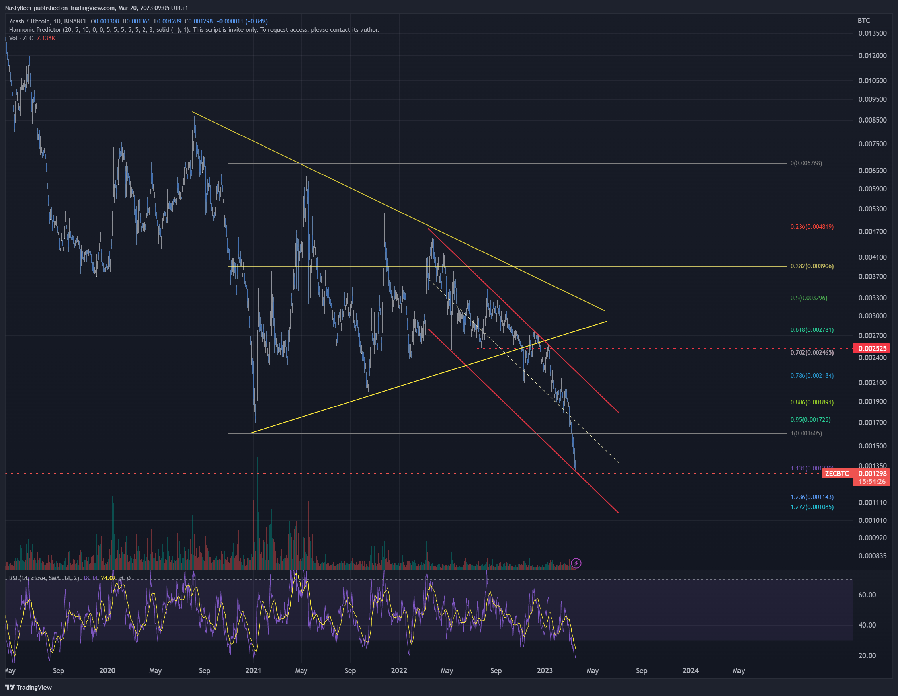Click the 60.00 RSI axis label

(x=867, y=595)
